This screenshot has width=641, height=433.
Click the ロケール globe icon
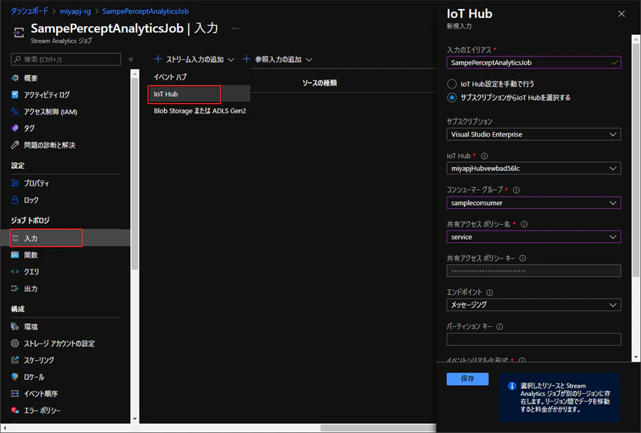tap(15, 377)
